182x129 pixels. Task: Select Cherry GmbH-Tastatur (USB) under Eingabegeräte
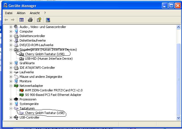click(45, 54)
